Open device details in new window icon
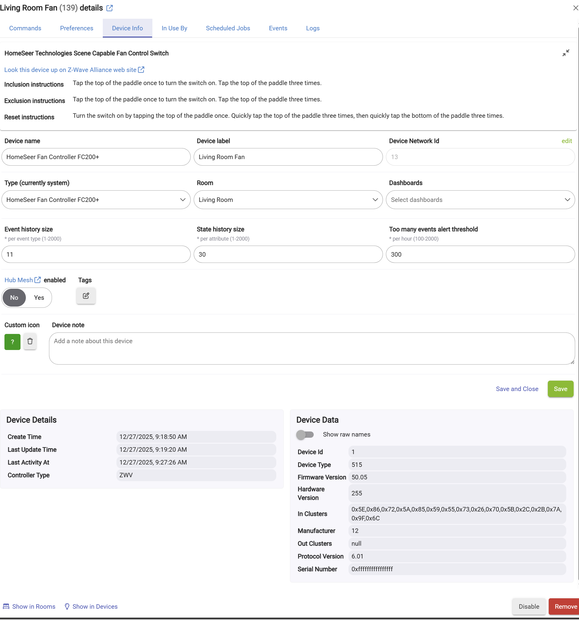Image resolution: width=579 pixels, height=620 pixels. point(109,8)
